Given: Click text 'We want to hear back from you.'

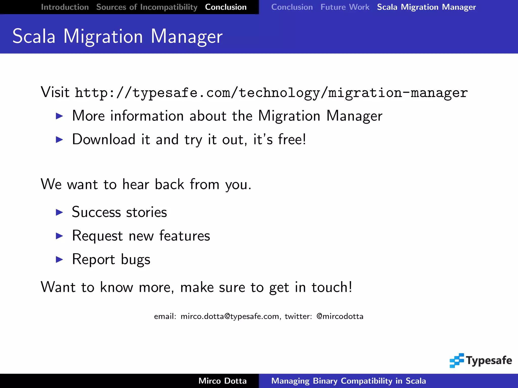Looking at the screenshot, I should pyautogui.click(x=146, y=184).
